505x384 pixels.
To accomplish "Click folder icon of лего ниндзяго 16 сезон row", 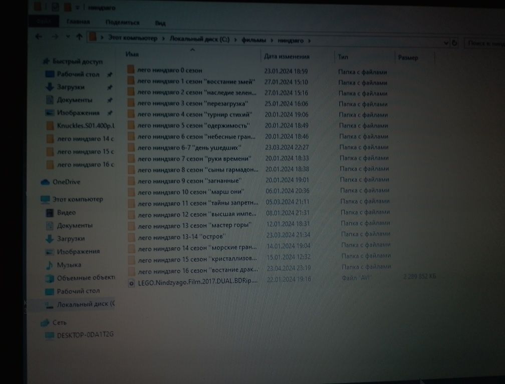I will [x=131, y=271].
